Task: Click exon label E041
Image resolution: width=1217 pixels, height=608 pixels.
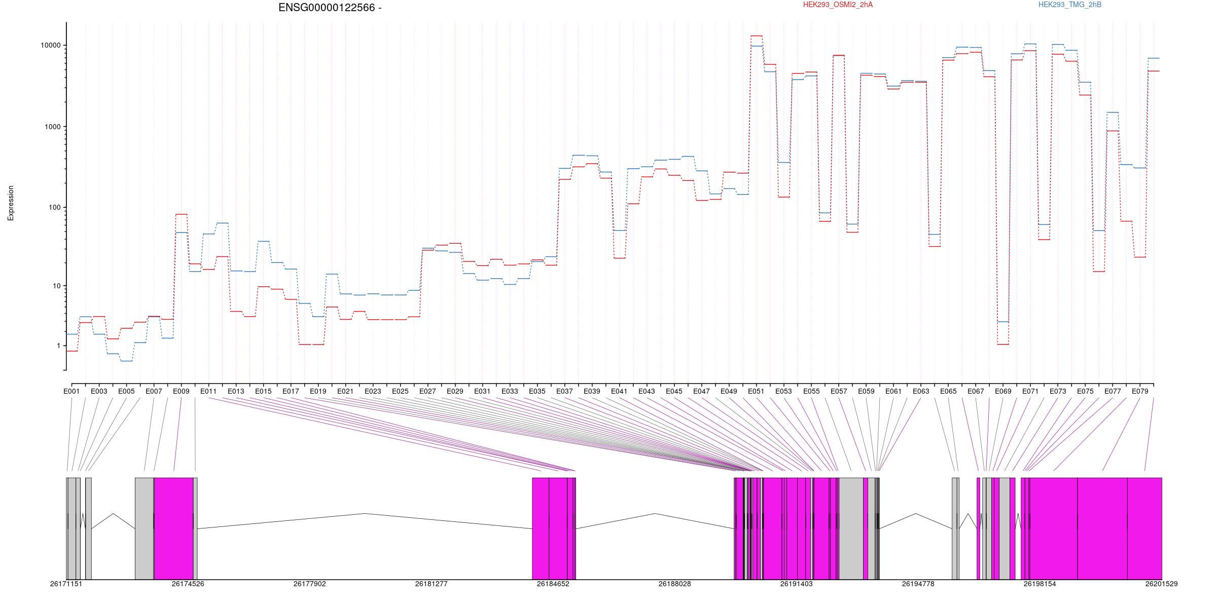Action: pyautogui.click(x=619, y=391)
